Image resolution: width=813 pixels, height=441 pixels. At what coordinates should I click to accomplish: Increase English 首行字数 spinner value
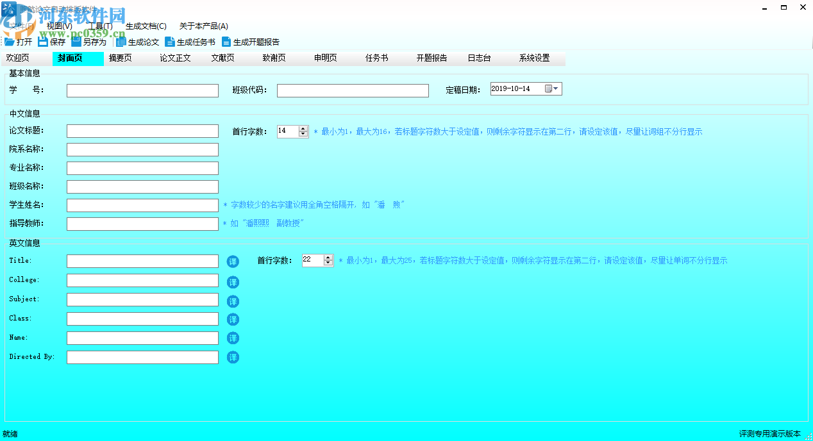coord(328,258)
